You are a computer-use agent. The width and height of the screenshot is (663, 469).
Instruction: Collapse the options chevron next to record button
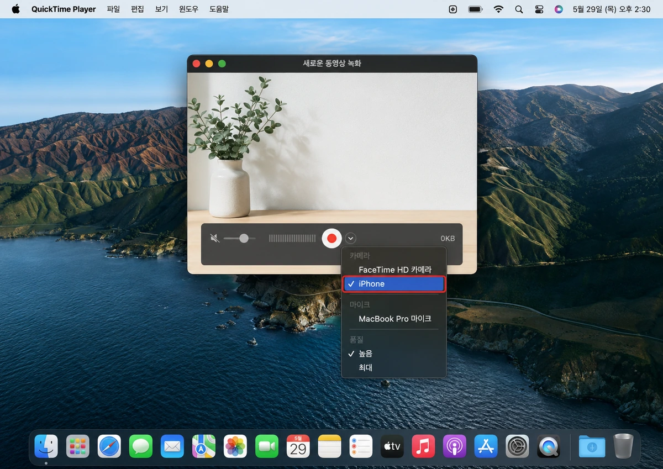click(x=351, y=239)
